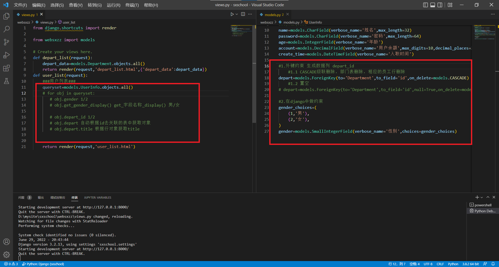Open the Search view in activity bar
The image size is (499, 267).
tap(6, 29)
